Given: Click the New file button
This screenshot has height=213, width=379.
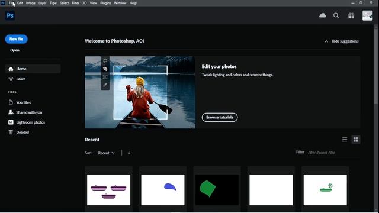Looking at the screenshot, I should pyautogui.click(x=16, y=39).
